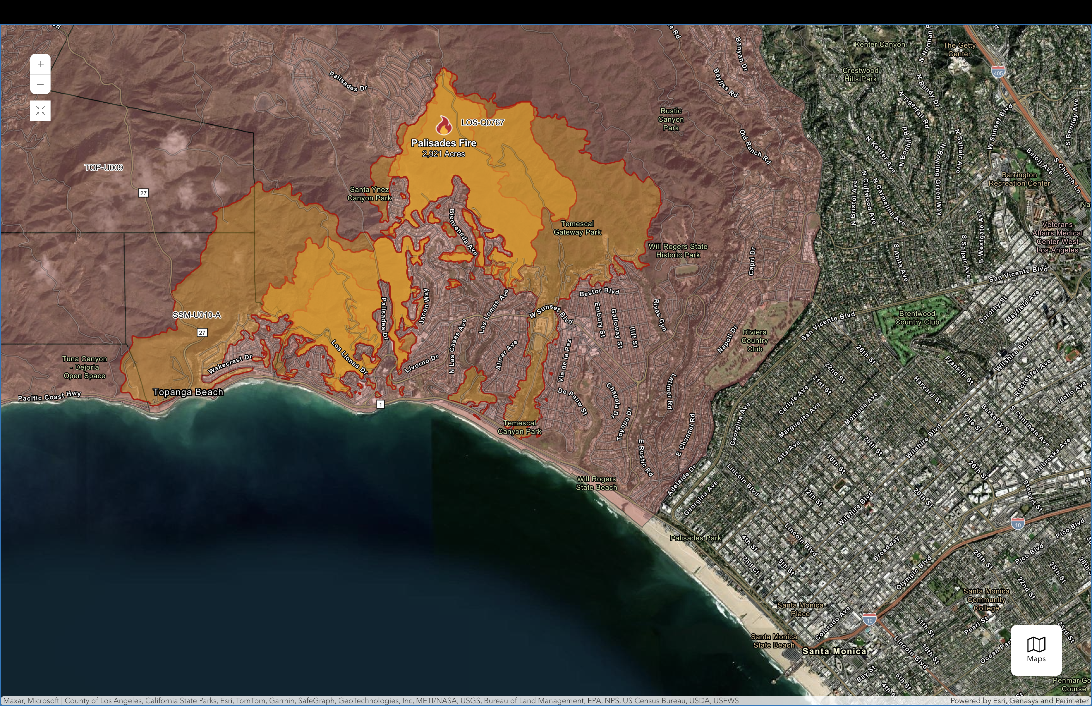
Task: Select the TOP-U009 zone label
Action: click(104, 168)
